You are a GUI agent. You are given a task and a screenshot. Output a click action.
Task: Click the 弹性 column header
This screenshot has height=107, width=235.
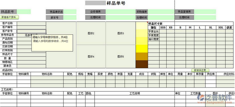coord(163,74)
